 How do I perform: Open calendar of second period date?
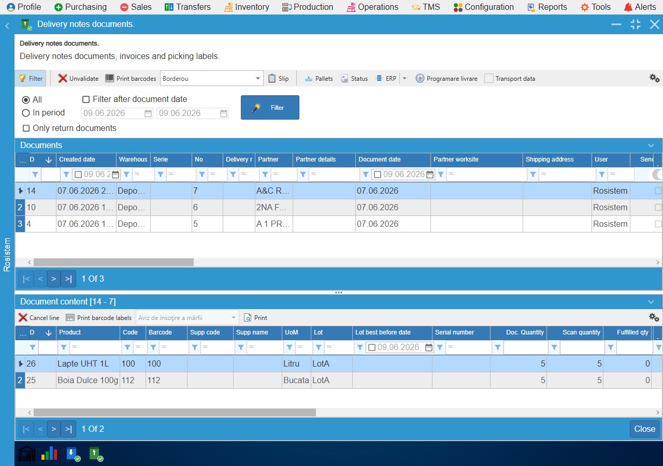click(x=224, y=113)
